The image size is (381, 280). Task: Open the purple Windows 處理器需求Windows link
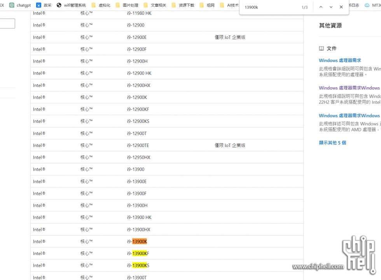[x=350, y=88]
